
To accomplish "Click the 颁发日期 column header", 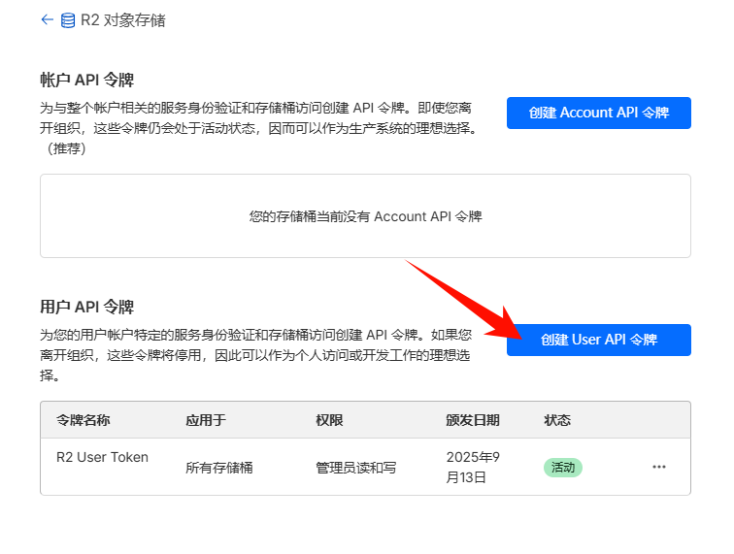I will (x=473, y=420).
